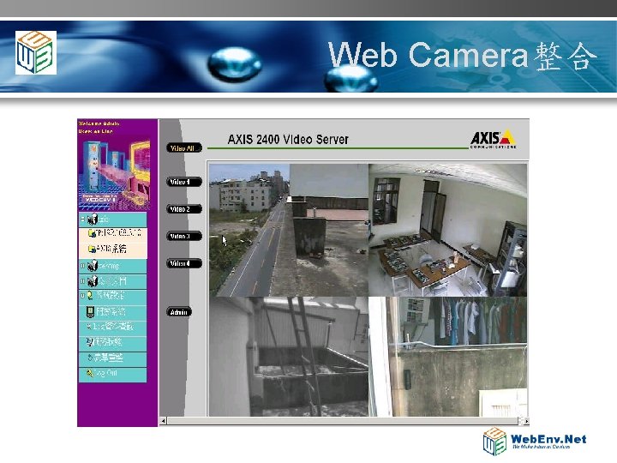Viewport: 617px width, 463px height.
Task: Click the horizontal scrollbar left arrow
Action: click(x=164, y=421)
